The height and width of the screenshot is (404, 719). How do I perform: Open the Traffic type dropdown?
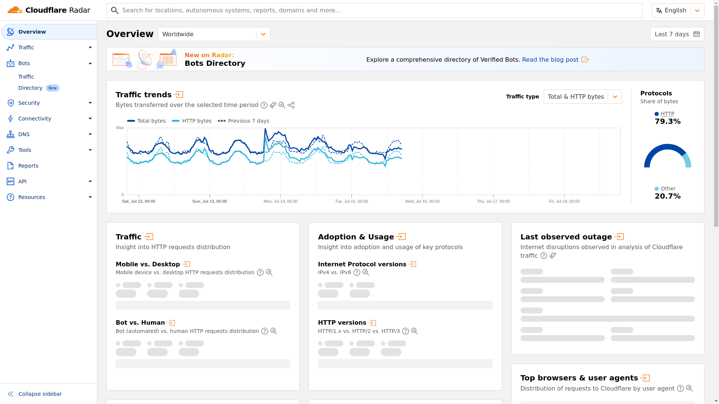(583, 97)
